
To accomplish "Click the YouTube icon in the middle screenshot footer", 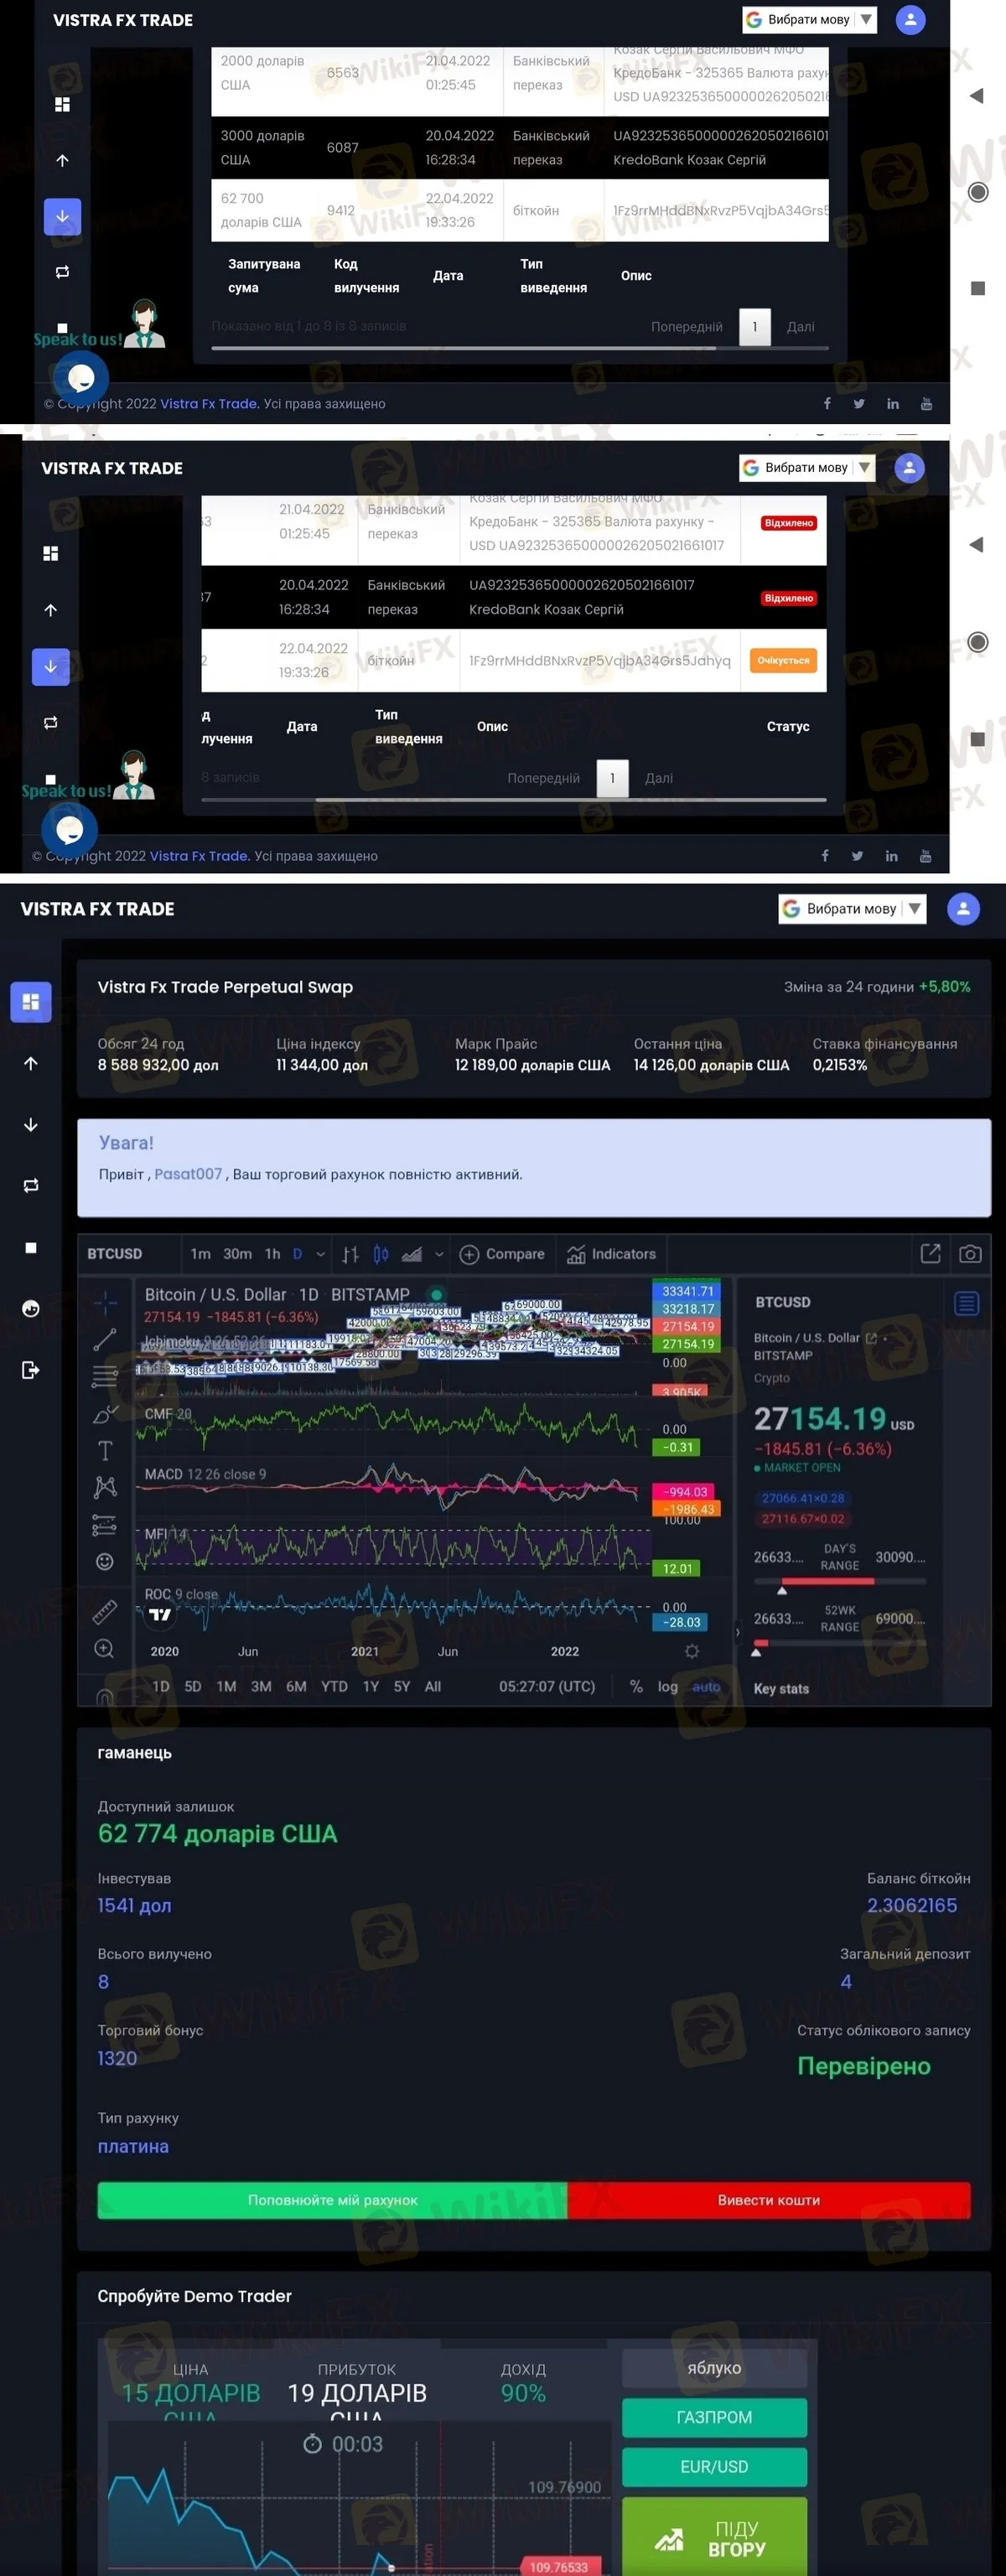I will coord(925,856).
